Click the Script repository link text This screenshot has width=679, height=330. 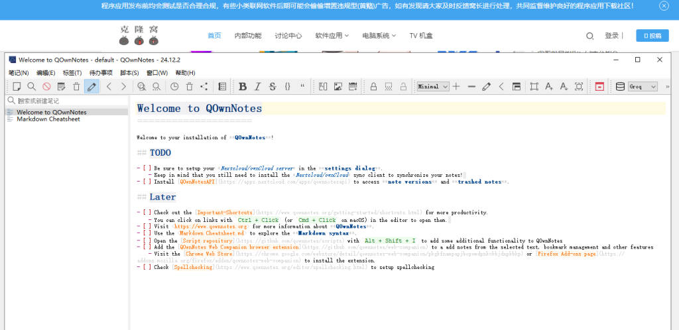208,240
